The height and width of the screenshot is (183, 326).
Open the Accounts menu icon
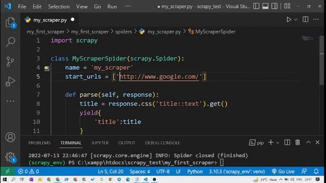10,137
